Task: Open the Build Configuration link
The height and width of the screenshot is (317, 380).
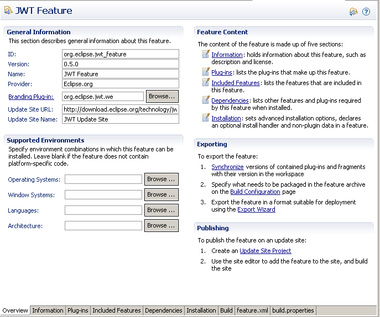Action: pos(255,192)
